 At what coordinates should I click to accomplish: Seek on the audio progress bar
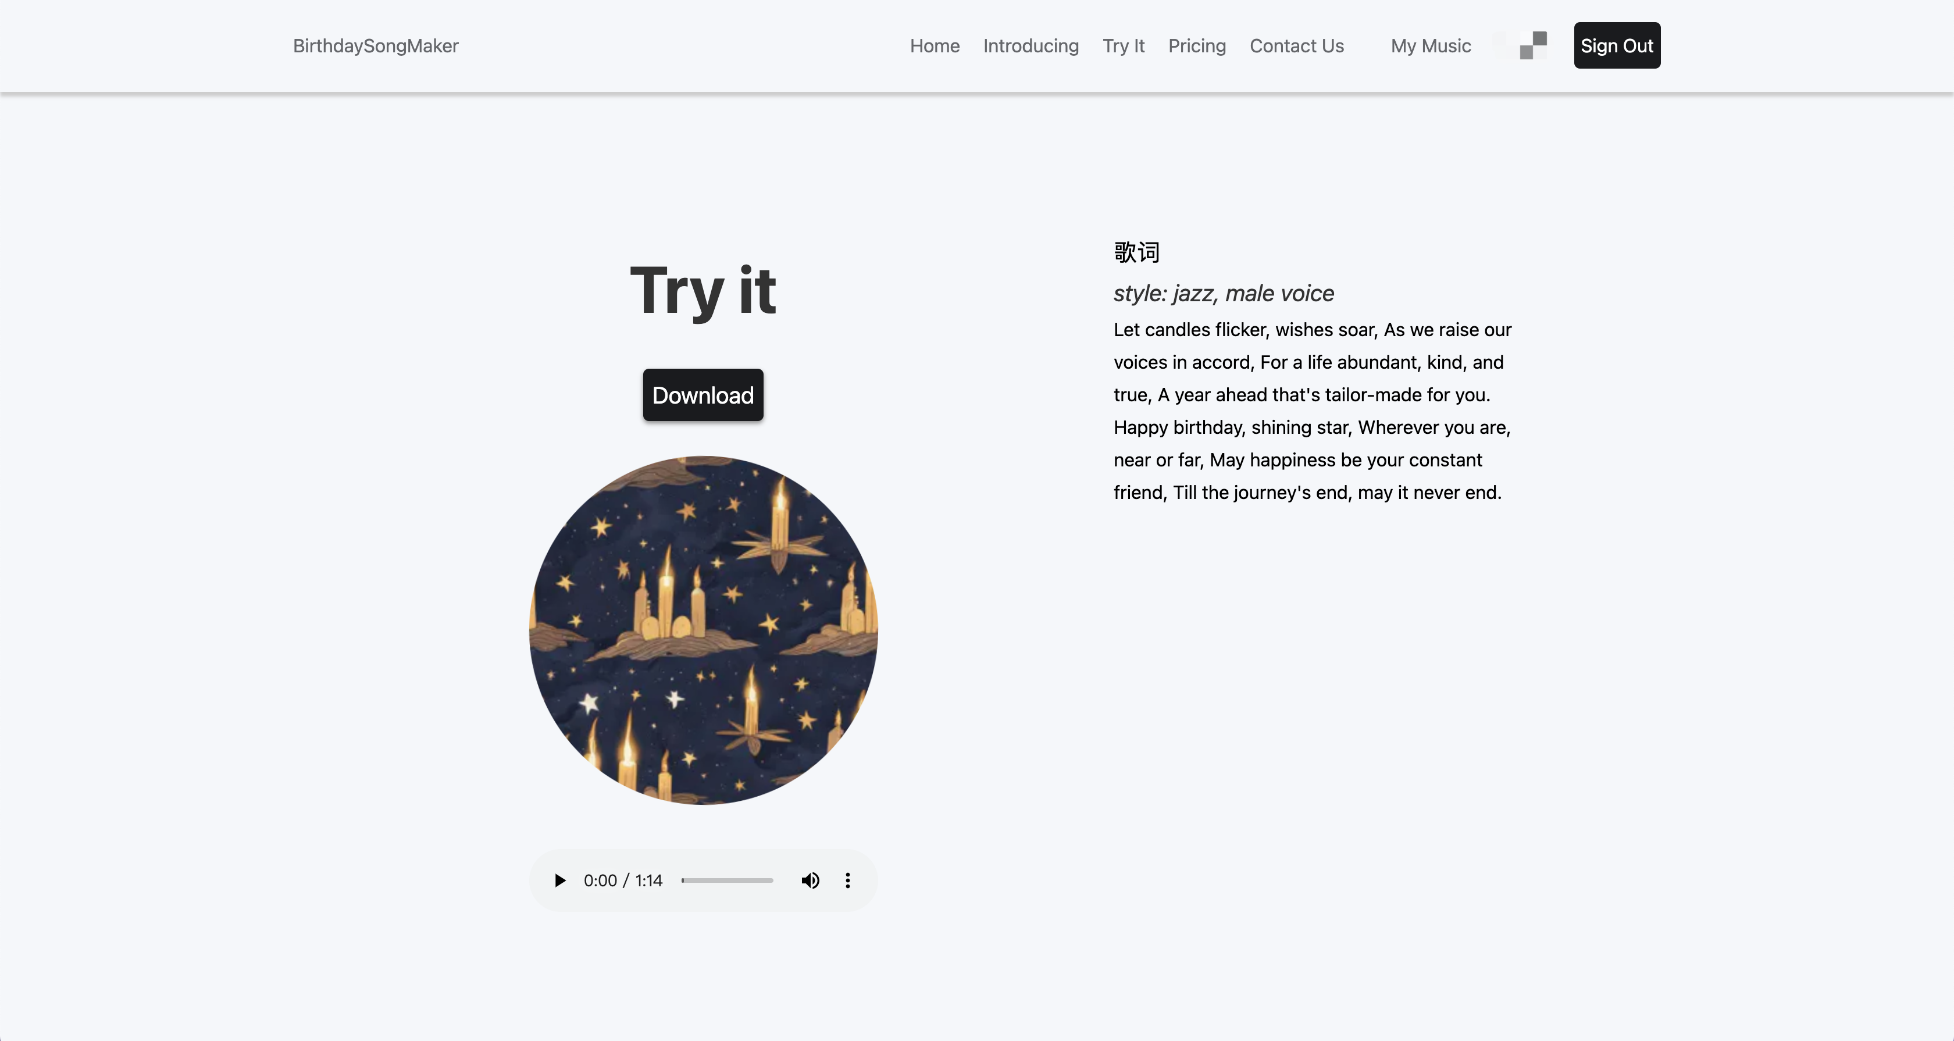[727, 880]
